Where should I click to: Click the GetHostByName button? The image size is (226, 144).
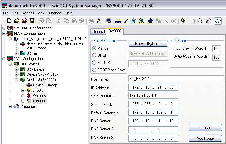(148, 44)
